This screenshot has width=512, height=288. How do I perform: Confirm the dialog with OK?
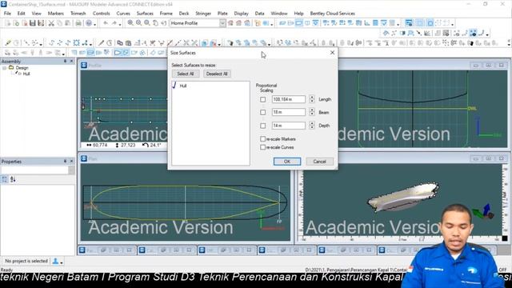pyautogui.click(x=287, y=162)
